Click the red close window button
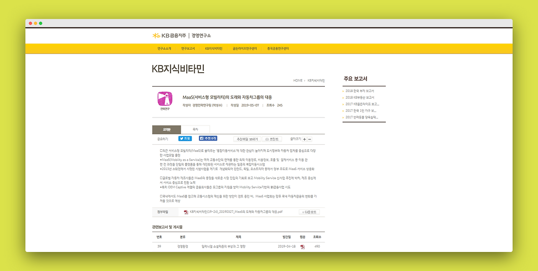 (x=31, y=23)
